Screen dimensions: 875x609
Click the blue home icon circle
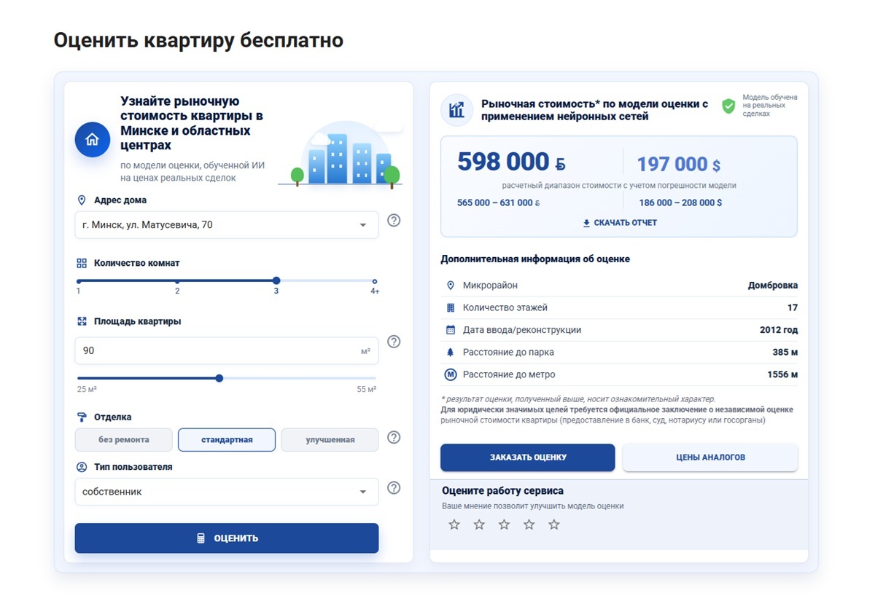(x=92, y=139)
